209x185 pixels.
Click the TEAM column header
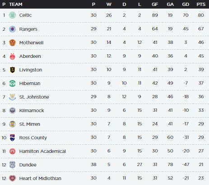tap(16, 4)
